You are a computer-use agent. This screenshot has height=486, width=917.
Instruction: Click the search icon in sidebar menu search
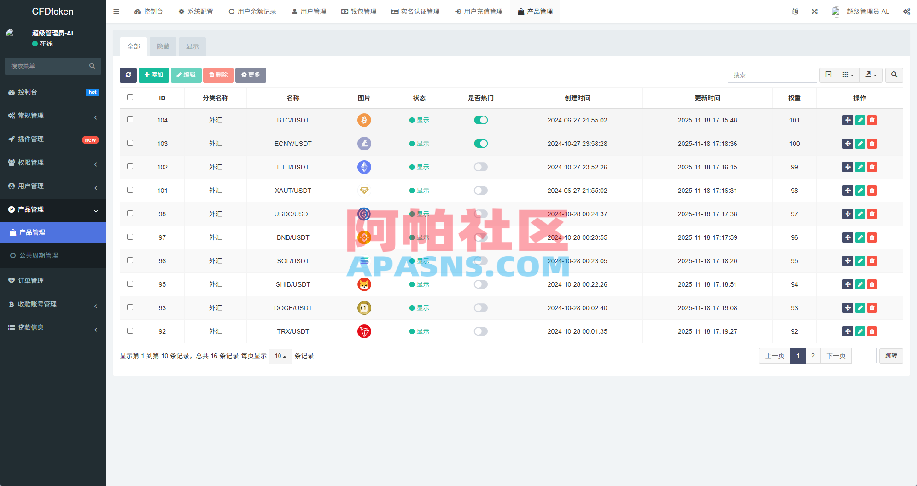(92, 66)
